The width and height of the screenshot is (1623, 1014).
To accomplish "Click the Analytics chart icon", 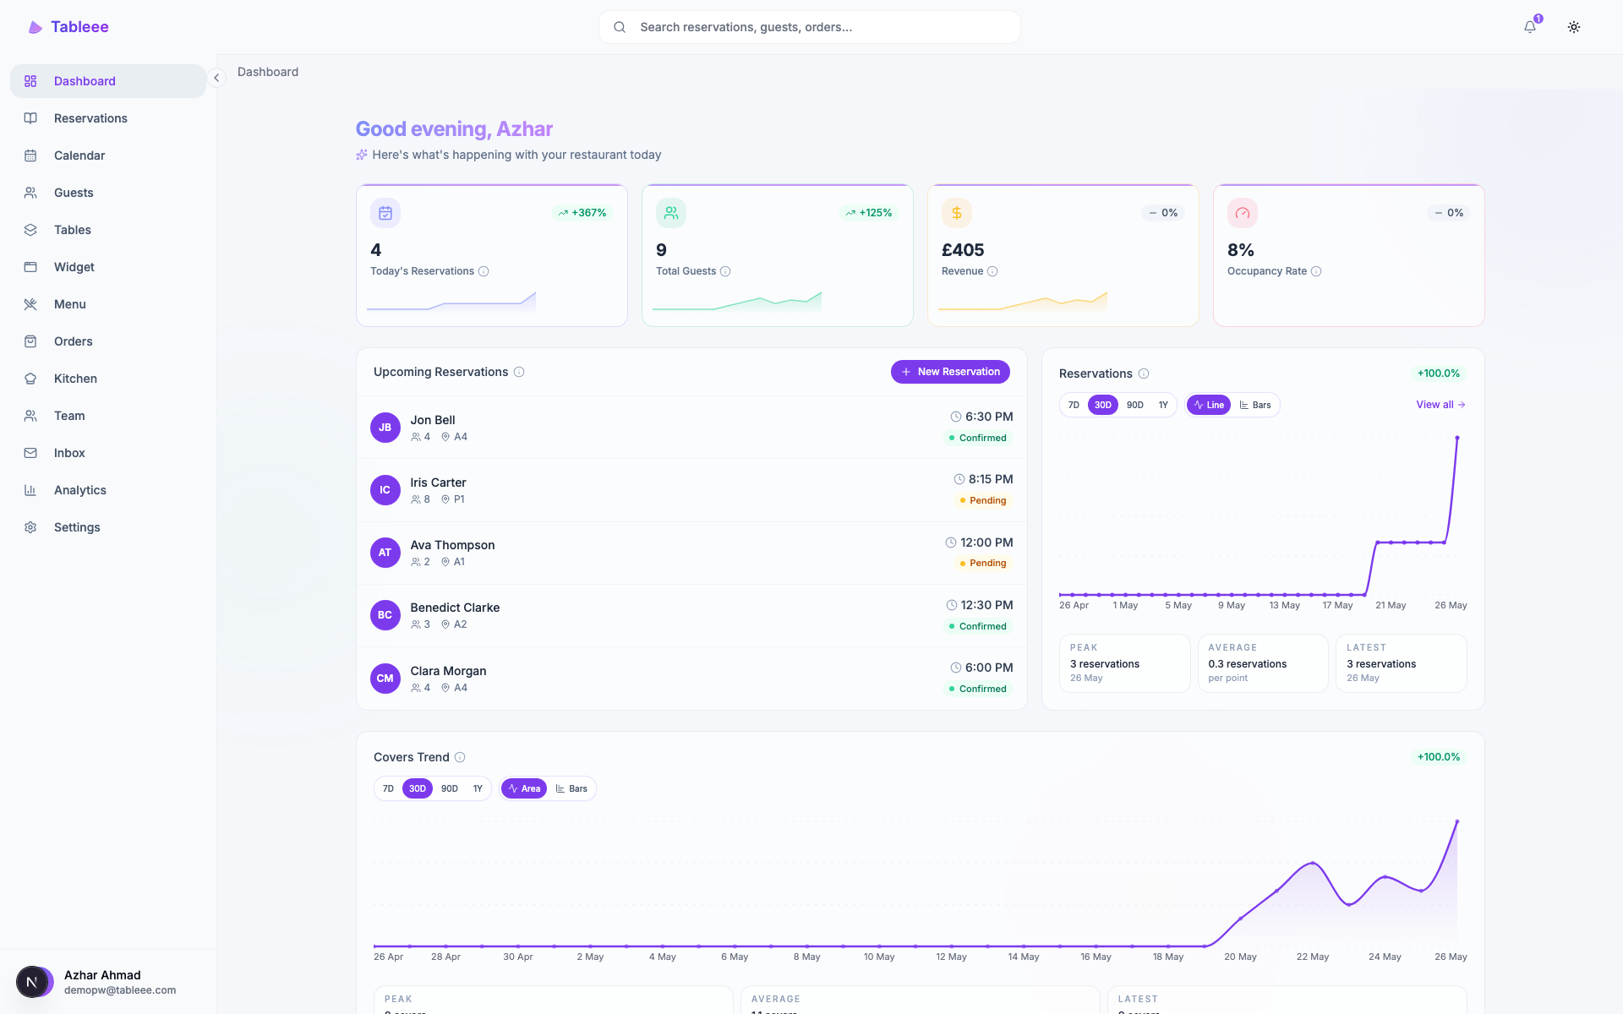I will click(30, 490).
